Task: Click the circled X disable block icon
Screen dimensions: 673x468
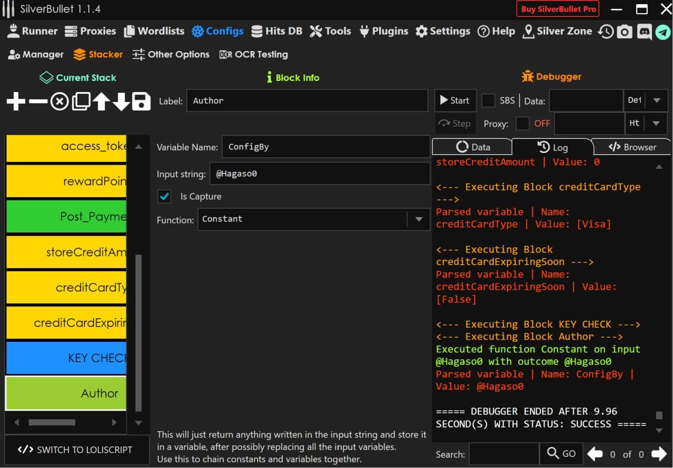Action: [x=59, y=101]
